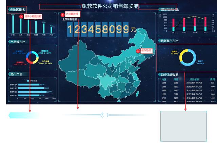Click the 2015 bar in yearly sales chart
Image resolution: width=217 pixels, height=143 pixels.
(205, 24)
